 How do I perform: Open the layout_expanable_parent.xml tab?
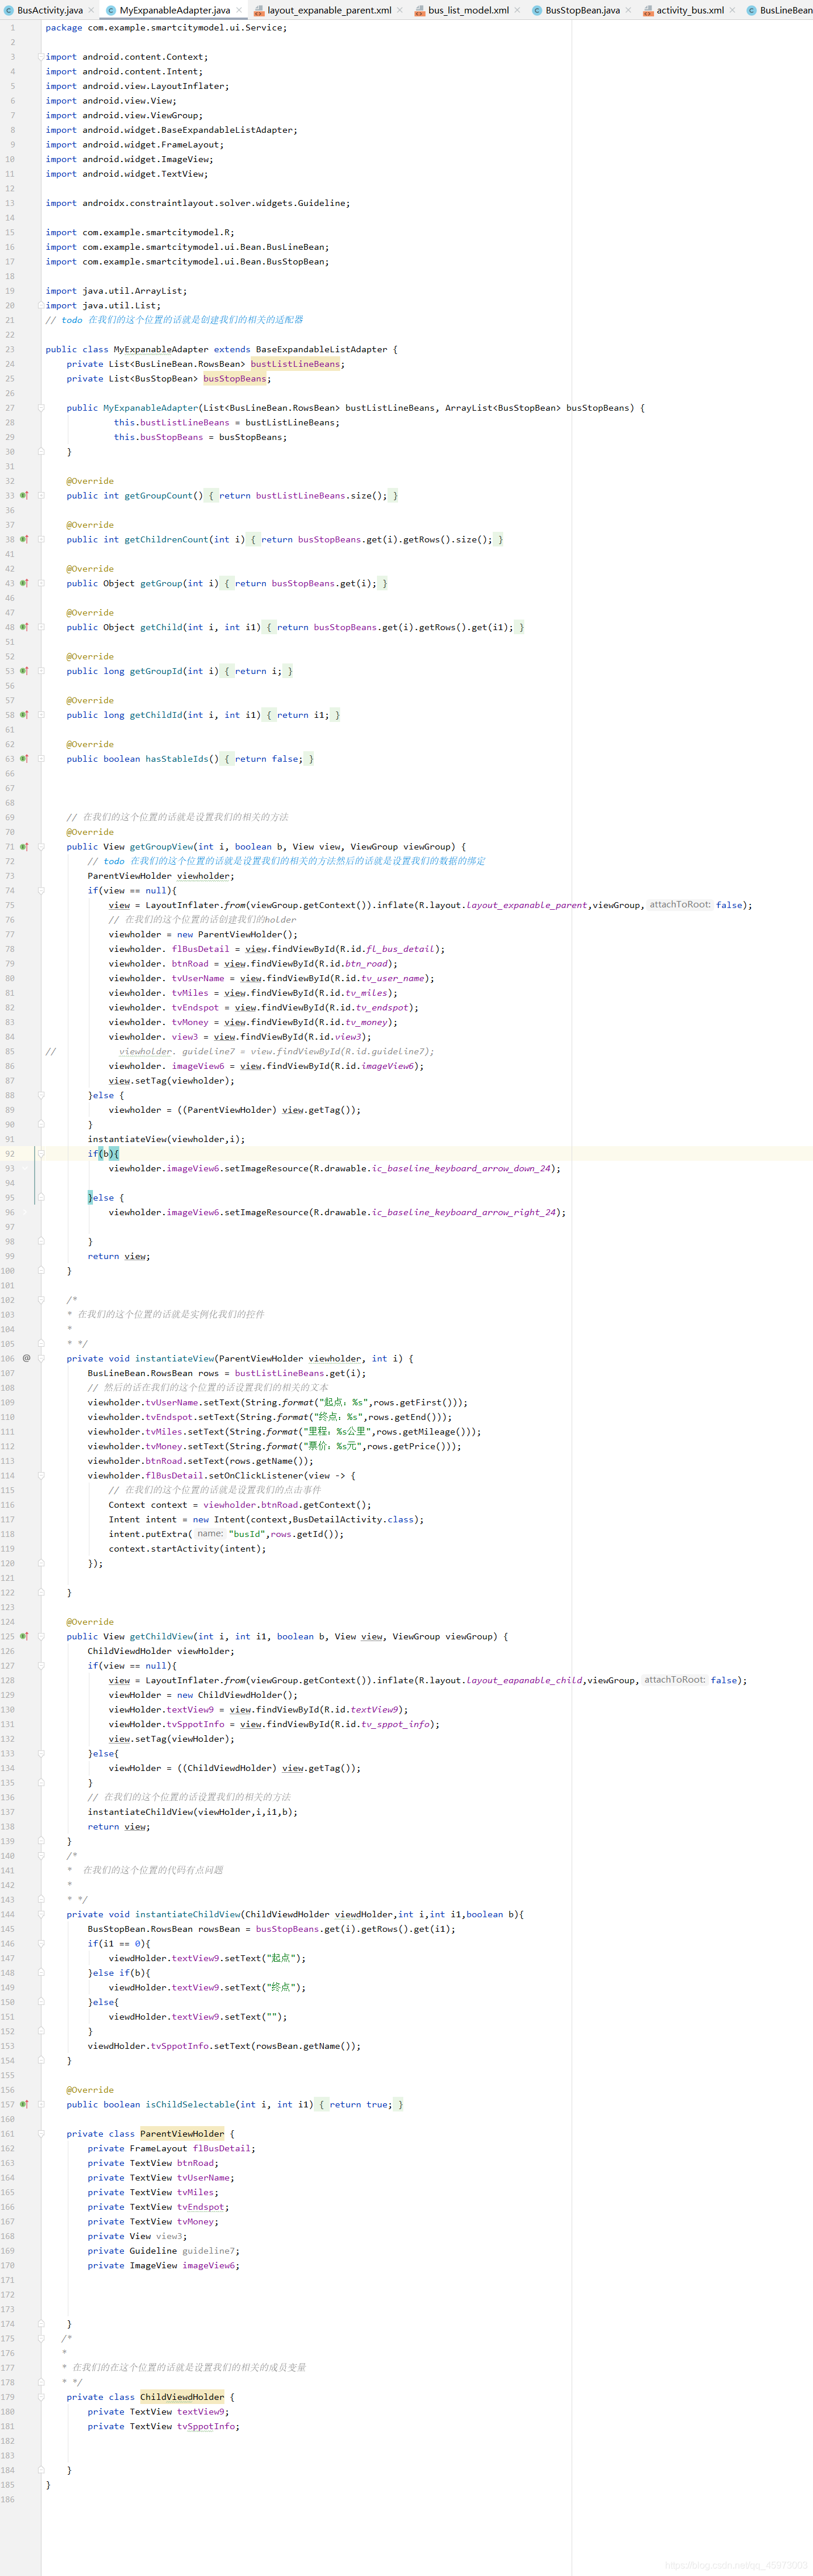[328, 10]
